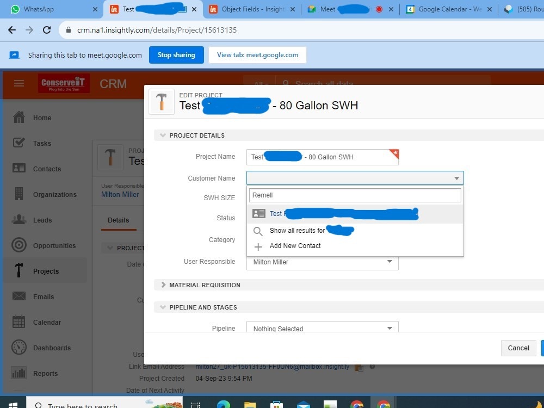This screenshot has height=408, width=544.
Task: Click Show all results for option
Action: 355,230
